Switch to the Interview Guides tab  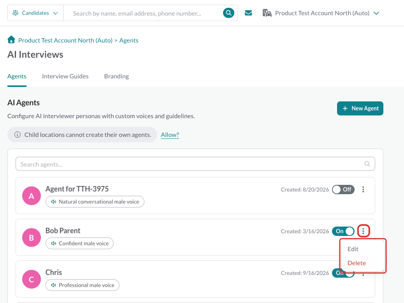(65, 76)
